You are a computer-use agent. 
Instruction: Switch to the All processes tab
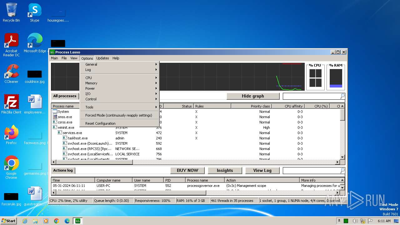click(65, 96)
